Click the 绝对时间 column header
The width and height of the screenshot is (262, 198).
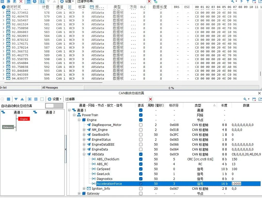[13, 7]
